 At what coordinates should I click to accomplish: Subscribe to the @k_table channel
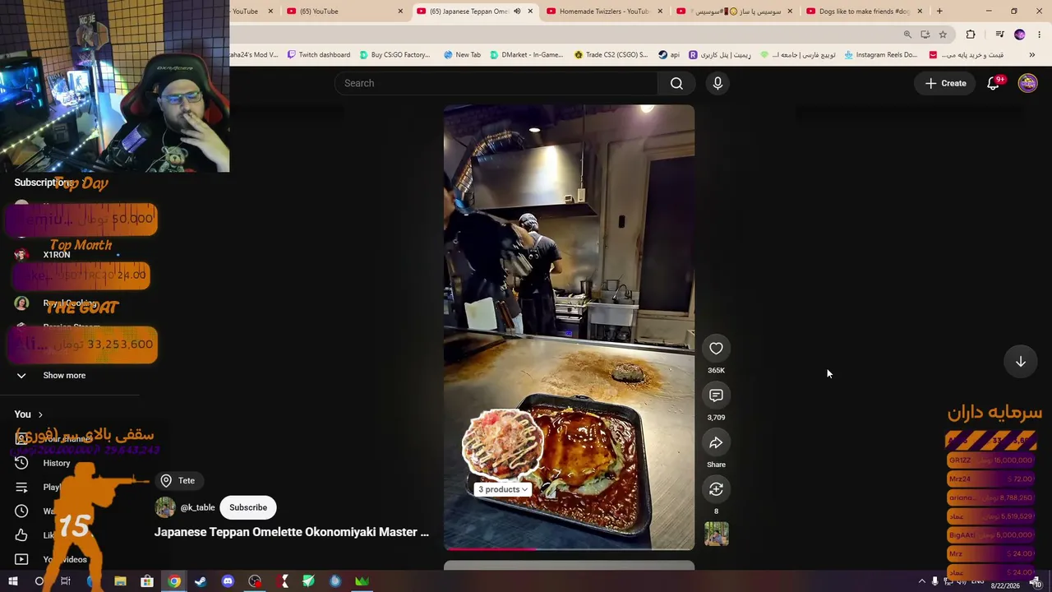[248, 507]
